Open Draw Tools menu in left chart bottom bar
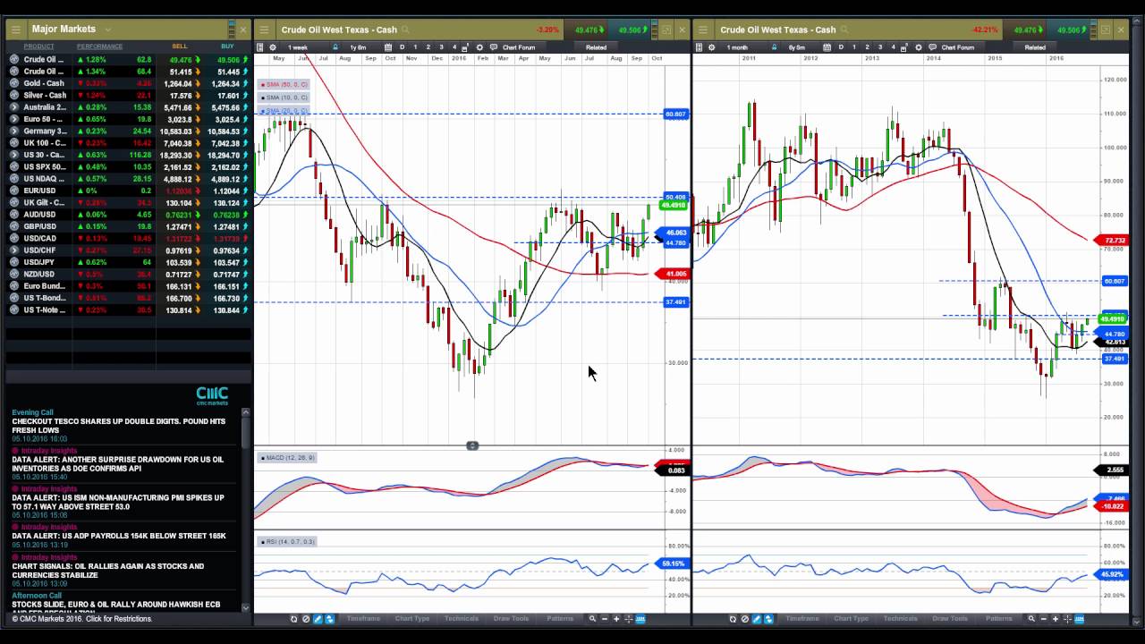Screen dimensions: 1145x644 coord(511,618)
